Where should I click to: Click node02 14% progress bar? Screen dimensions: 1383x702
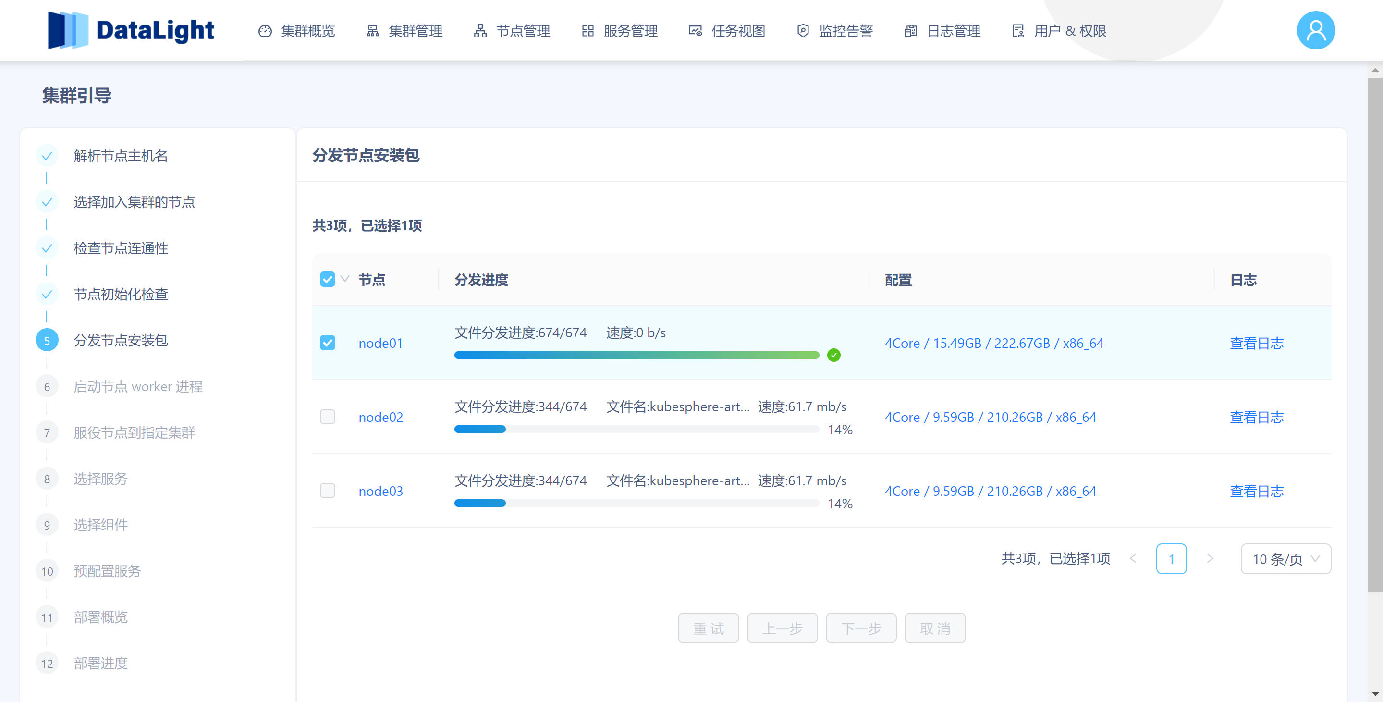[637, 429]
